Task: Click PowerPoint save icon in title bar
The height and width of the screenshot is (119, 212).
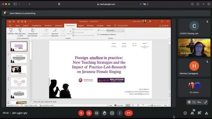Action: (10, 21)
